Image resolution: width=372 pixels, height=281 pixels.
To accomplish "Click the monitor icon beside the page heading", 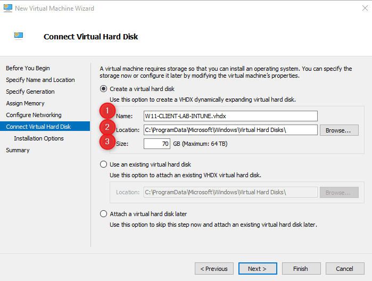I will click(19, 36).
